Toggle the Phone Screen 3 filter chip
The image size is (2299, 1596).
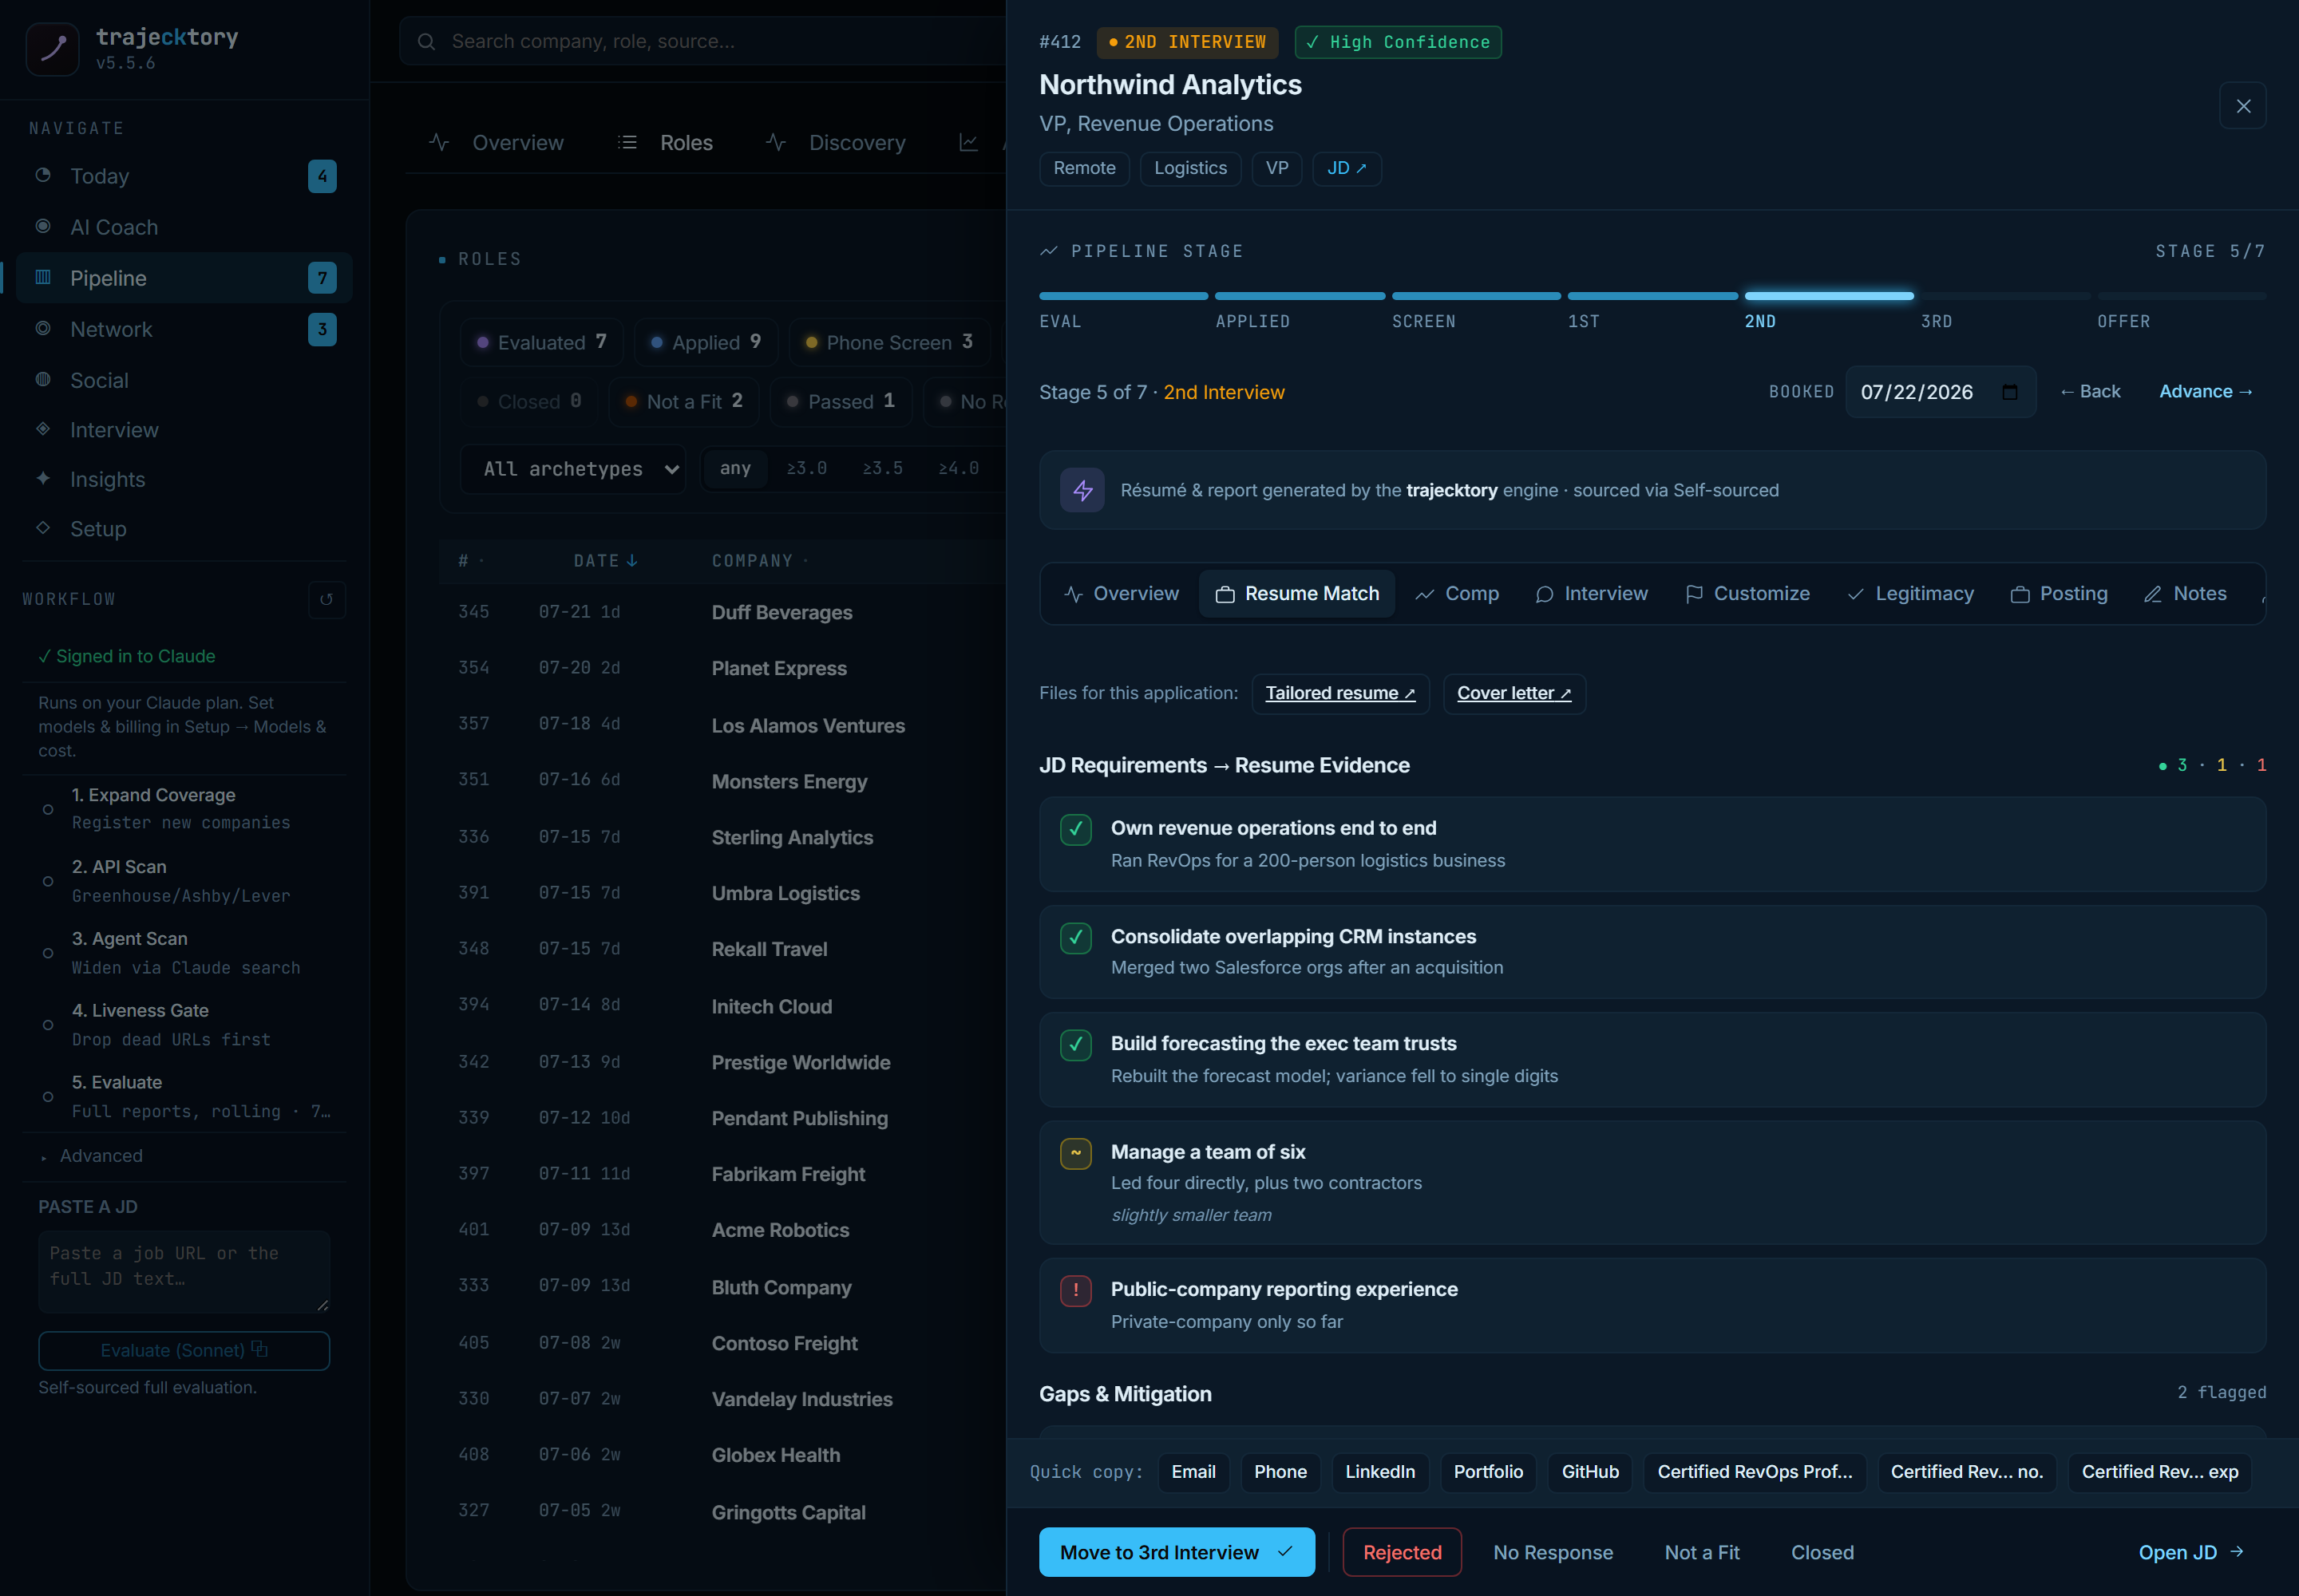click(888, 342)
